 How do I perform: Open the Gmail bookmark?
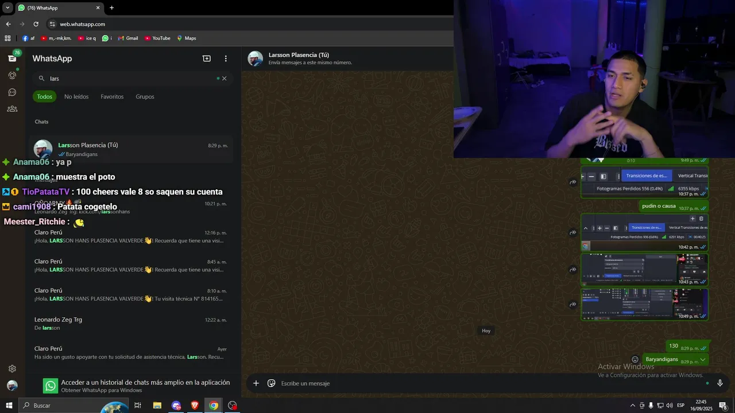point(128,38)
